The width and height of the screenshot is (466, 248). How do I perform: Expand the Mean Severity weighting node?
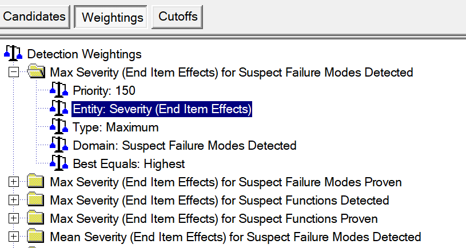14,237
